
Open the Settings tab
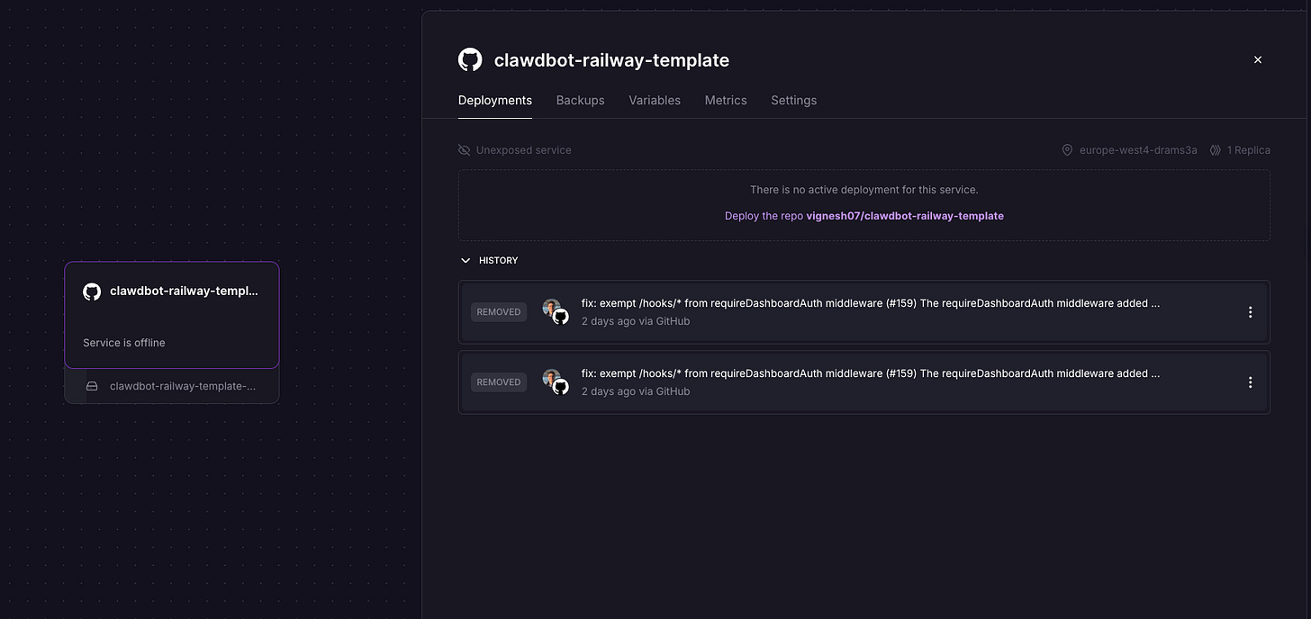click(x=794, y=100)
